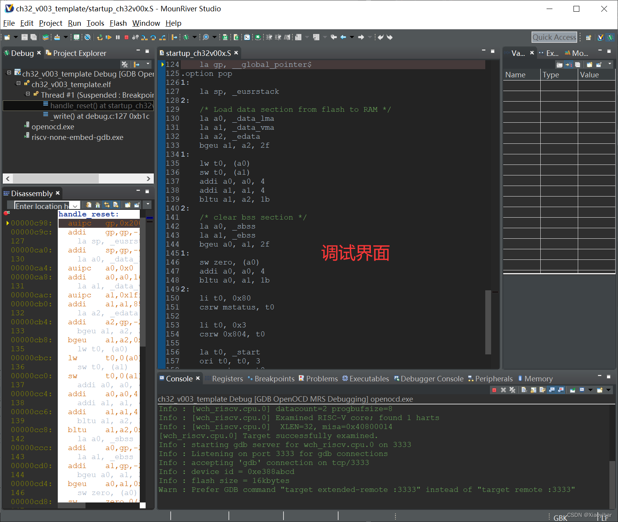618x522 pixels.
Task: Terminate debugging with the red stop icon
Action: [x=126, y=37]
